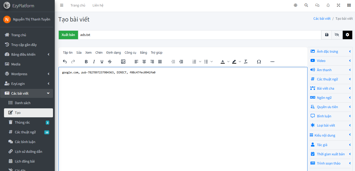The image size is (355, 171).
Task: Expand the Ngôn ngữ panel
Action: pyautogui.click(x=330, y=98)
